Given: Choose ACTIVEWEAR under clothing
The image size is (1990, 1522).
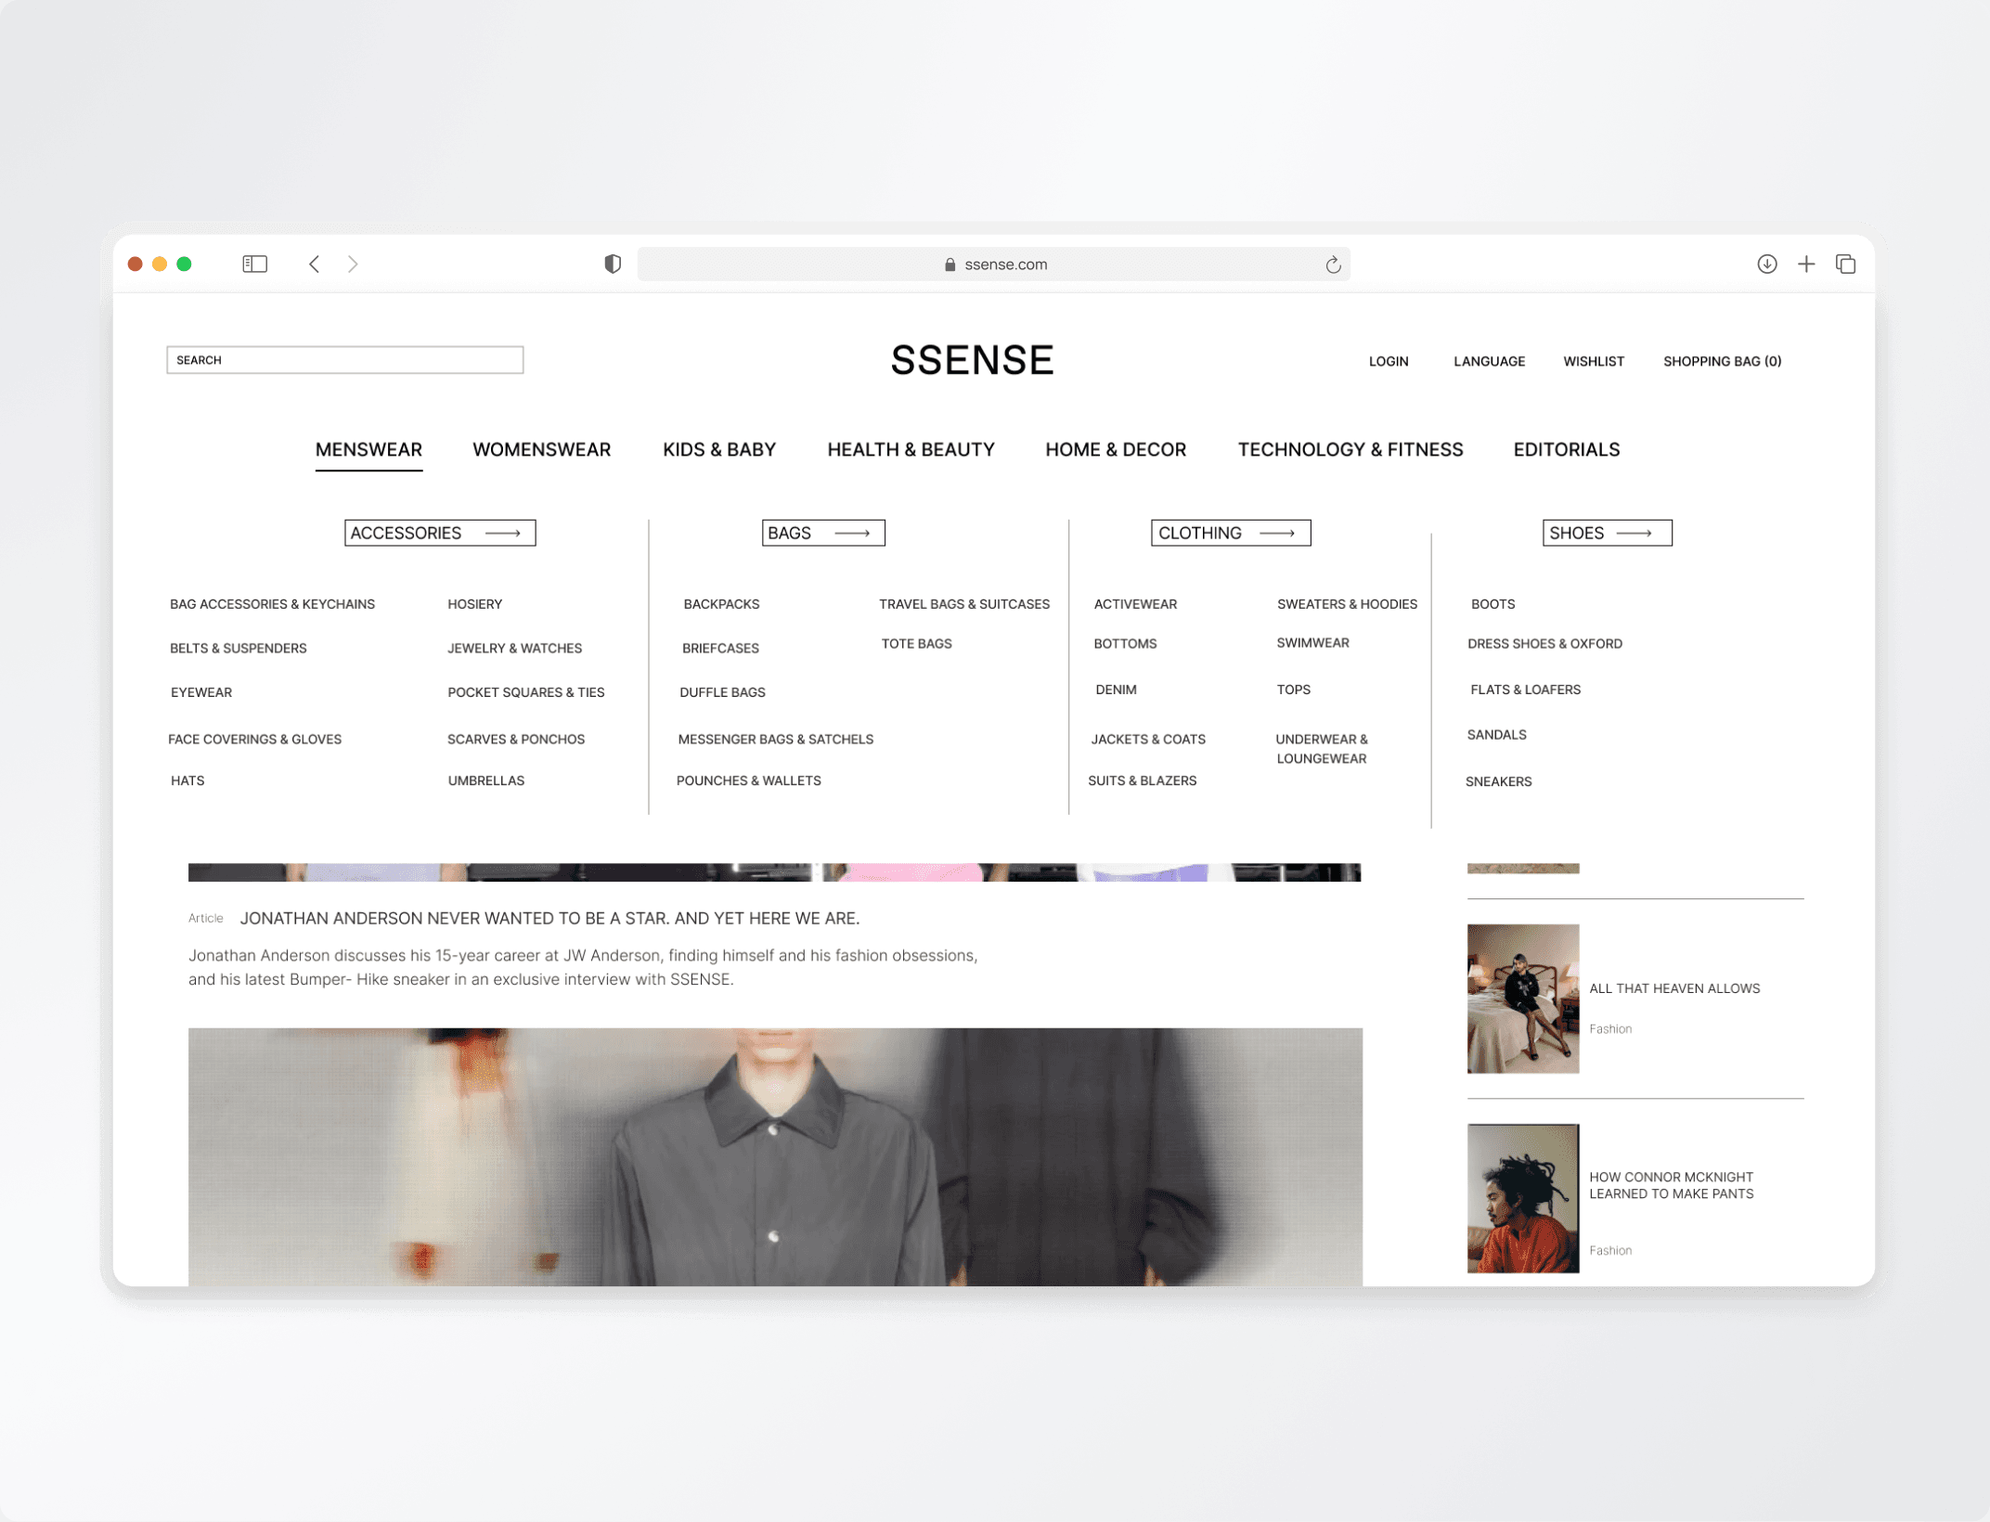Looking at the screenshot, I should coord(1135,604).
